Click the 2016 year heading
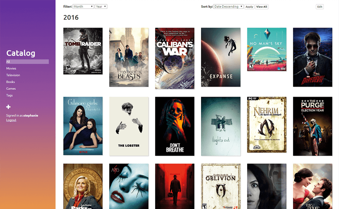 click(x=71, y=17)
